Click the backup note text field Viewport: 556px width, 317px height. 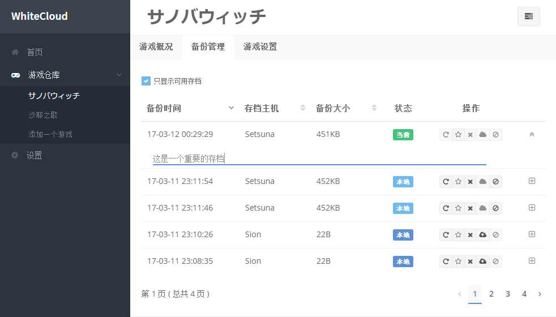[x=319, y=159]
